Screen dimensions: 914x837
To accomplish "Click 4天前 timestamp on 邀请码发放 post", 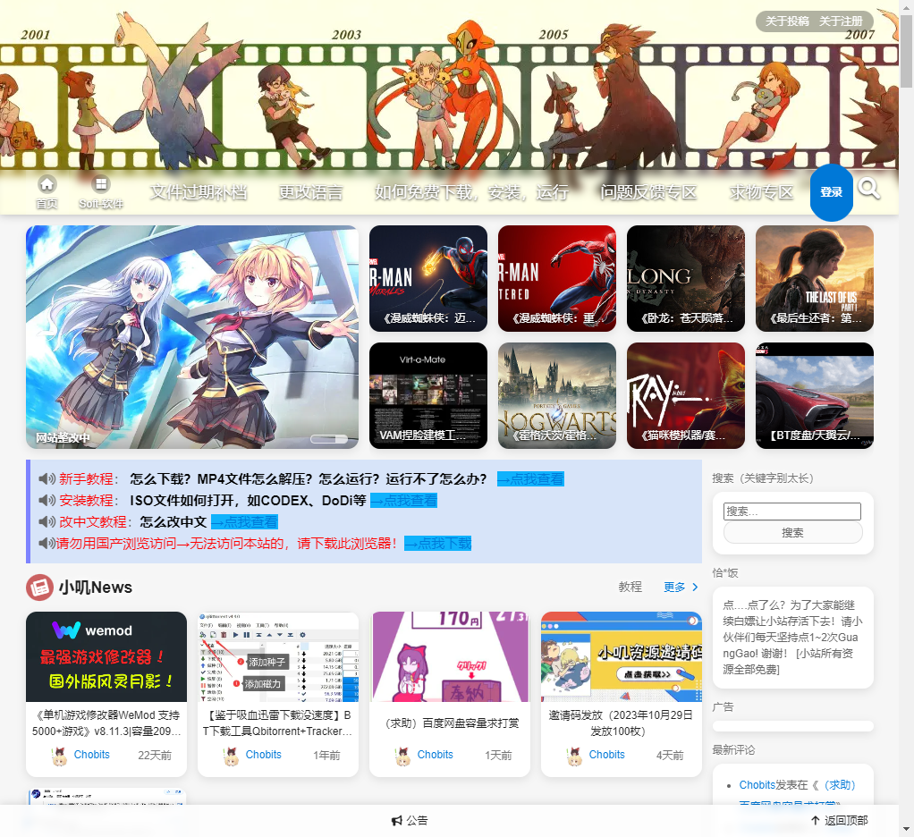I will 670,756.
